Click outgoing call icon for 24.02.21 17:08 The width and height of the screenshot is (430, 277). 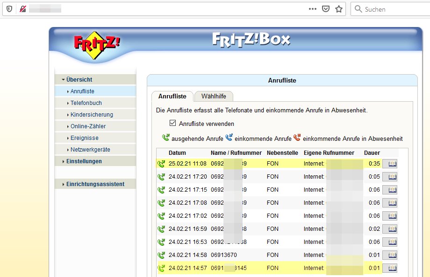(x=161, y=203)
